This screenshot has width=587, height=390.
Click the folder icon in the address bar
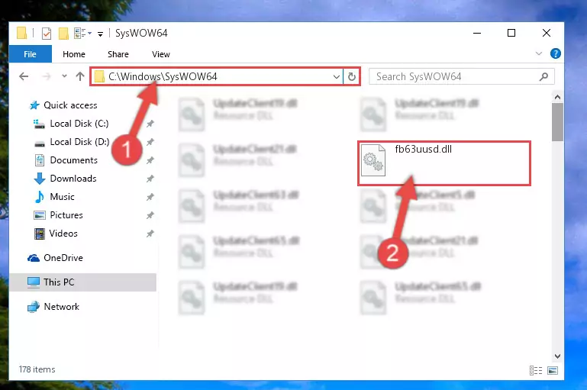tap(99, 77)
